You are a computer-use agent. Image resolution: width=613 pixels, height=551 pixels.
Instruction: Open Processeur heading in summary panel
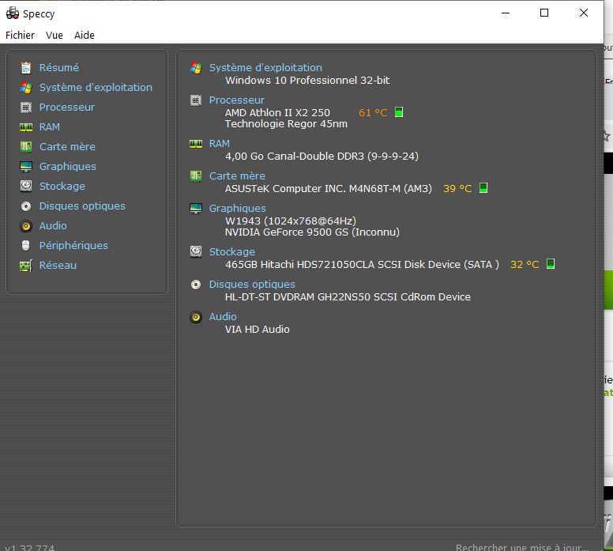click(236, 100)
